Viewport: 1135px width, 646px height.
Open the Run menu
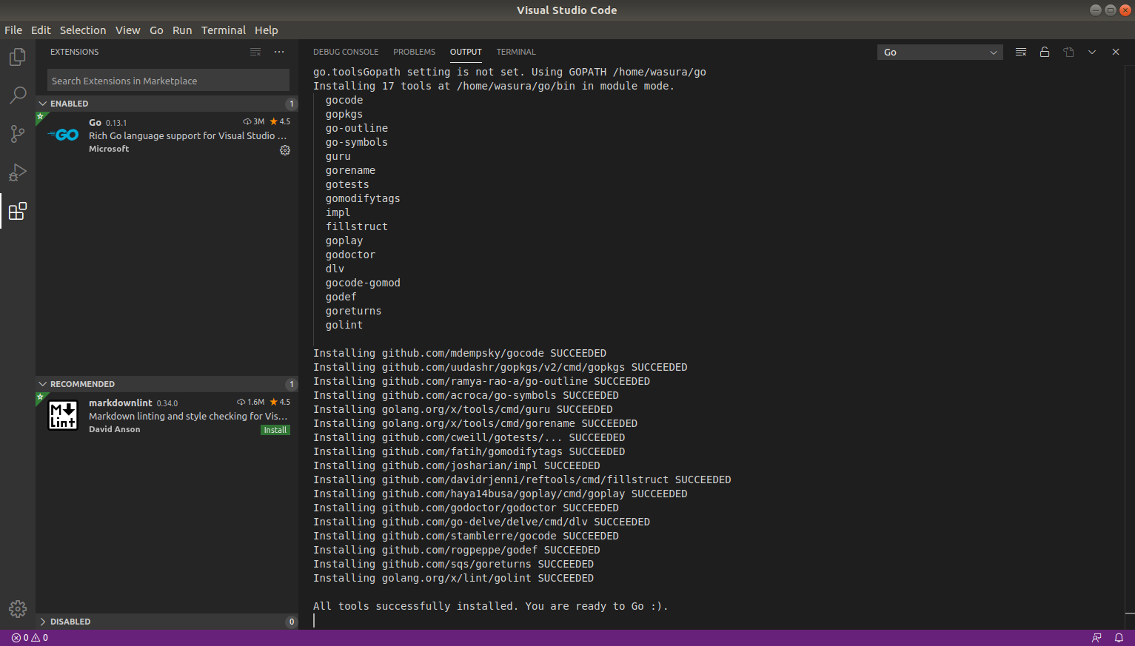(182, 30)
